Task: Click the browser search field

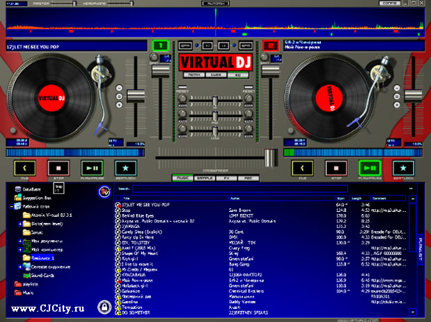Action: (240, 189)
